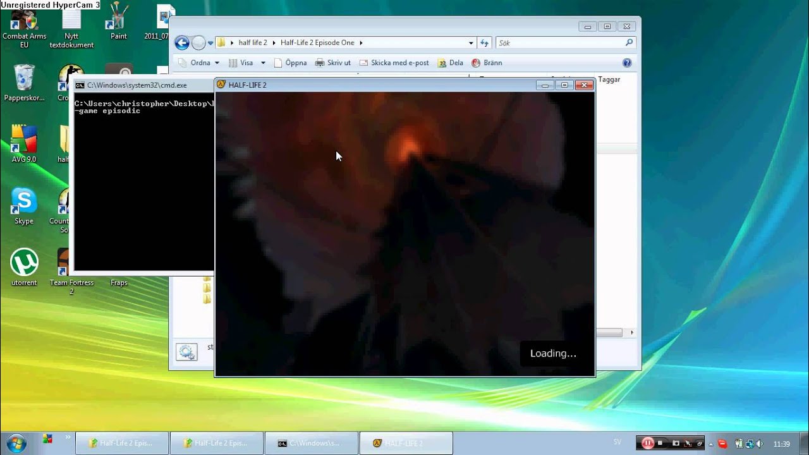Expand the arrow before 'half life 2' breadcrumb
The width and height of the screenshot is (809, 455).
(232, 43)
